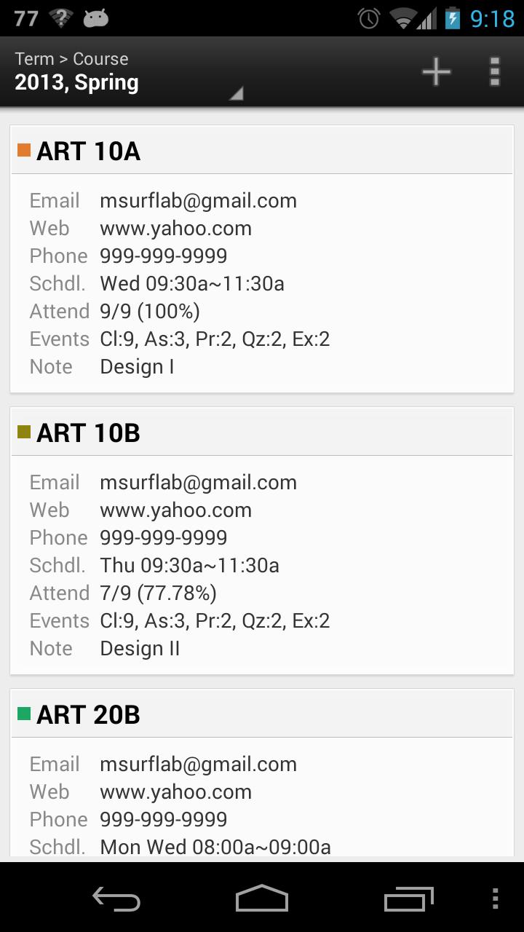
Task: Open the ART 10B web link www.yahoo.com
Action: (175, 510)
